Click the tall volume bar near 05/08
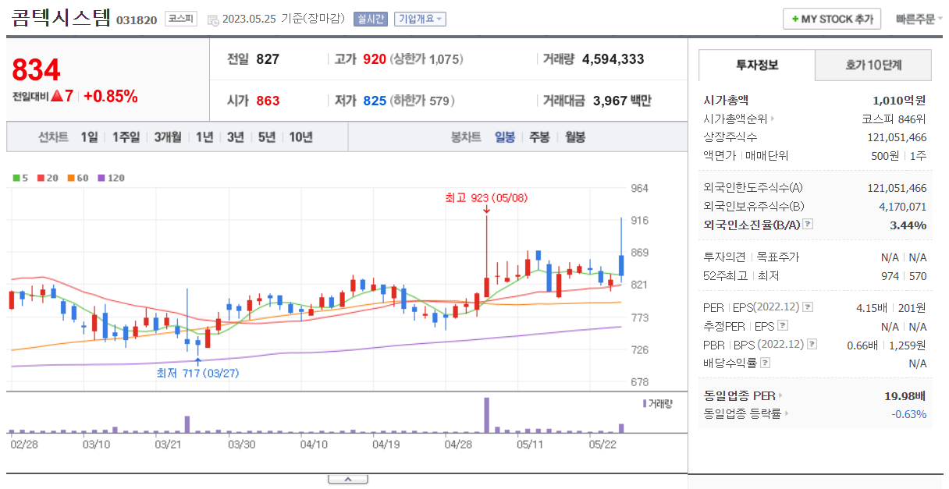 point(486,415)
